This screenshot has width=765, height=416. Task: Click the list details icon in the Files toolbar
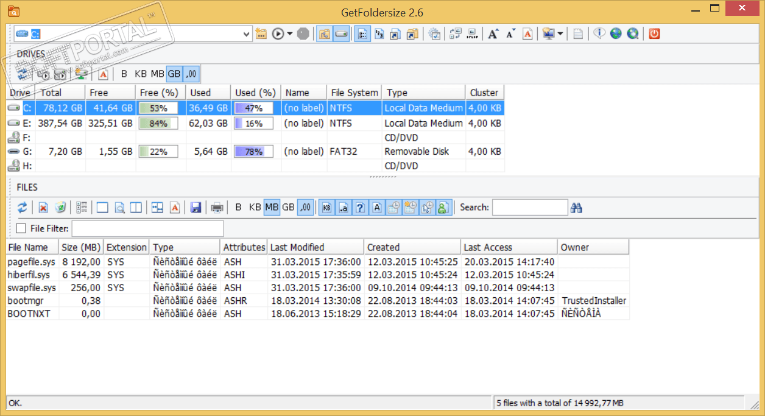pyautogui.click(x=82, y=208)
